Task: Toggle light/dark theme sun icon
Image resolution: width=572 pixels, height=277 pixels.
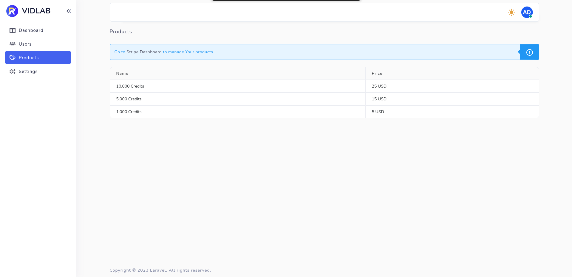Action: click(511, 12)
